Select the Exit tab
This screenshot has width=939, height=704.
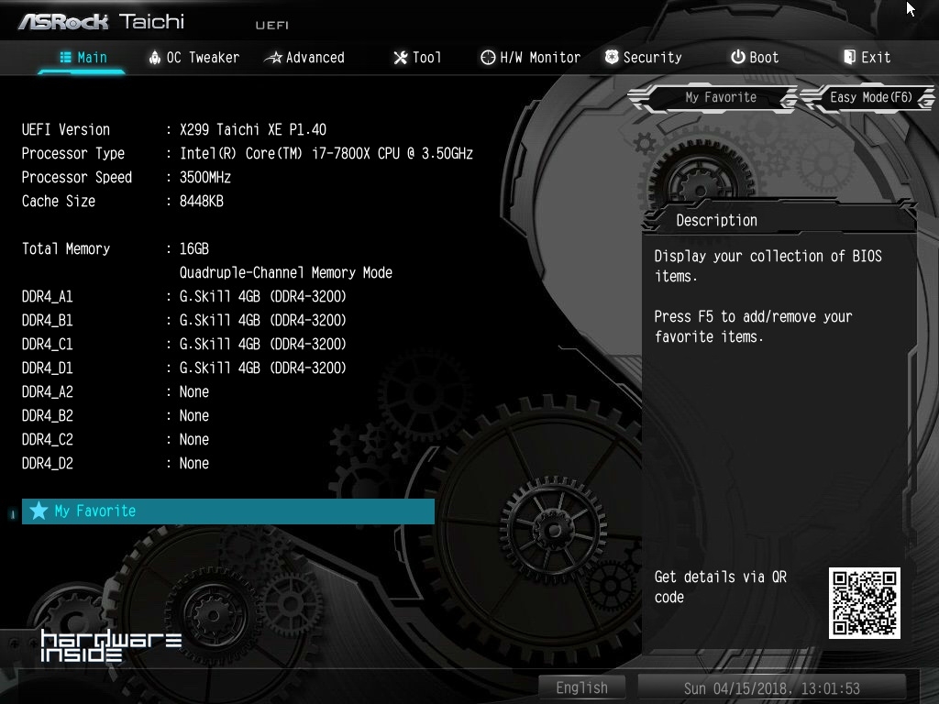click(x=867, y=58)
